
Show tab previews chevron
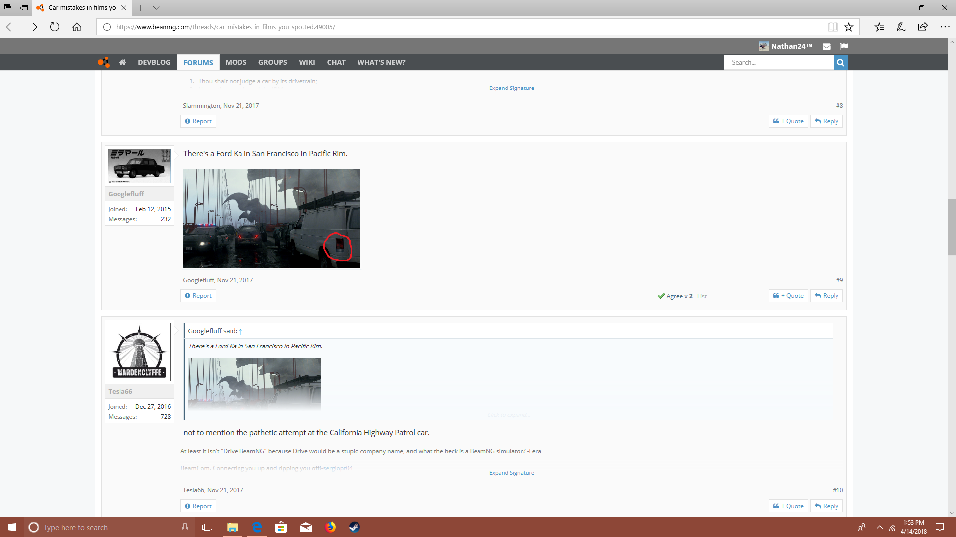tap(156, 8)
